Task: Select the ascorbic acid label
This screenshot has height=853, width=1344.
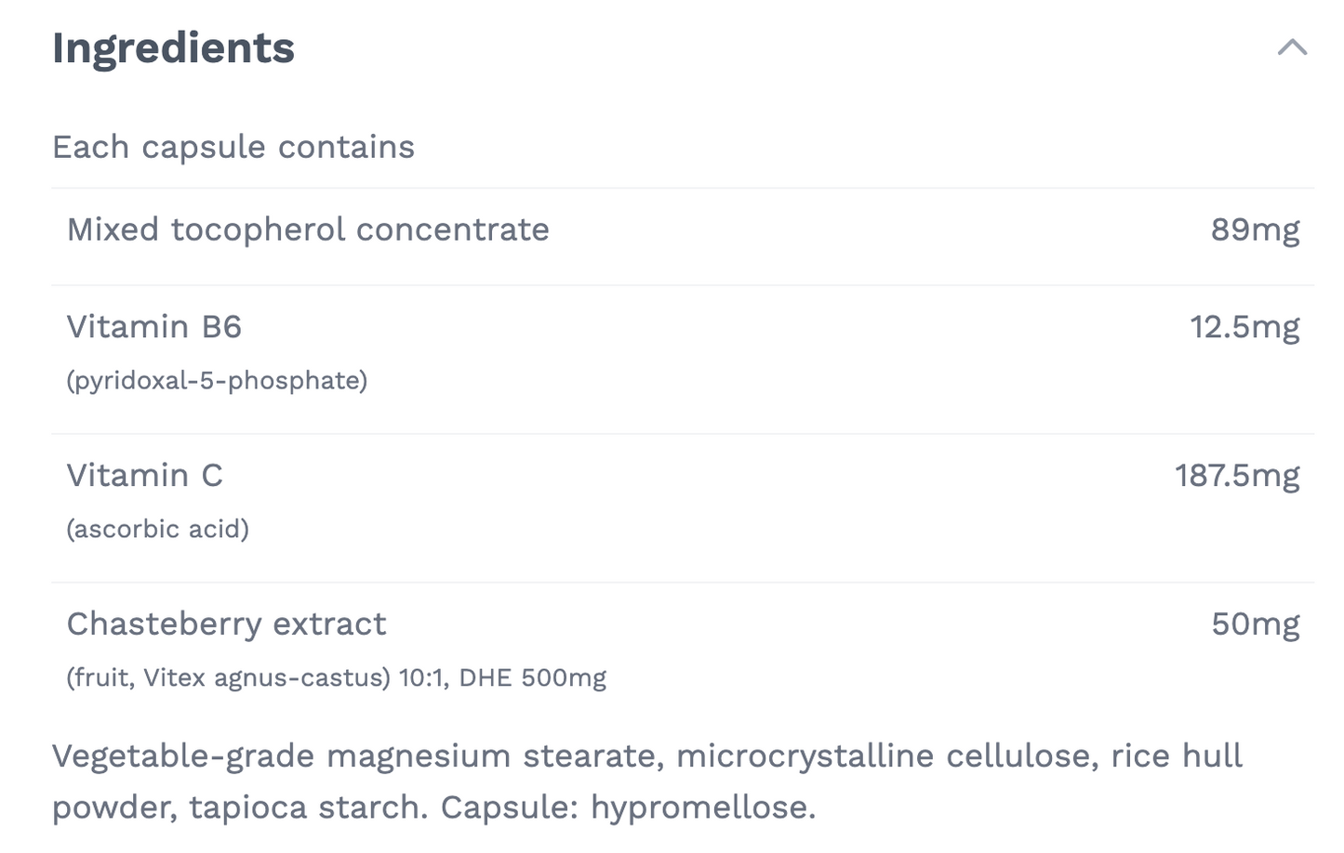Action: coord(157,529)
